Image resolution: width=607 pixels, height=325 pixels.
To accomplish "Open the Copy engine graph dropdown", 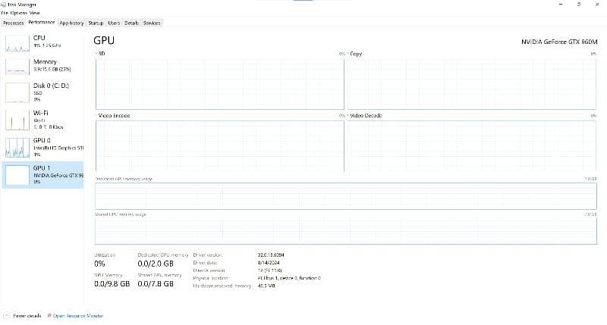I will (x=348, y=55).
